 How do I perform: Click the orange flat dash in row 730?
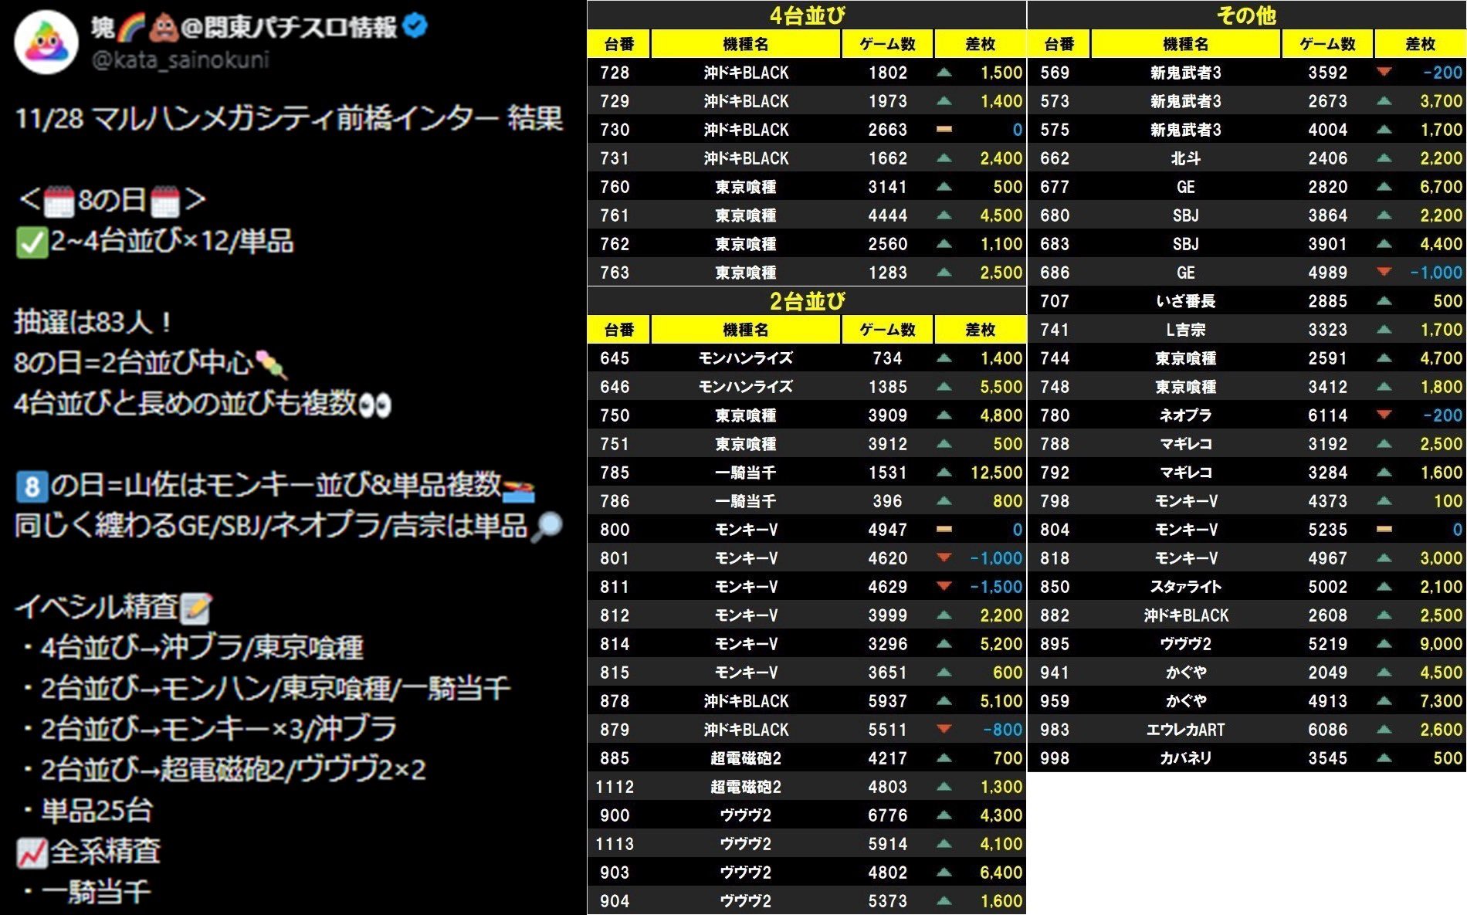944,130
